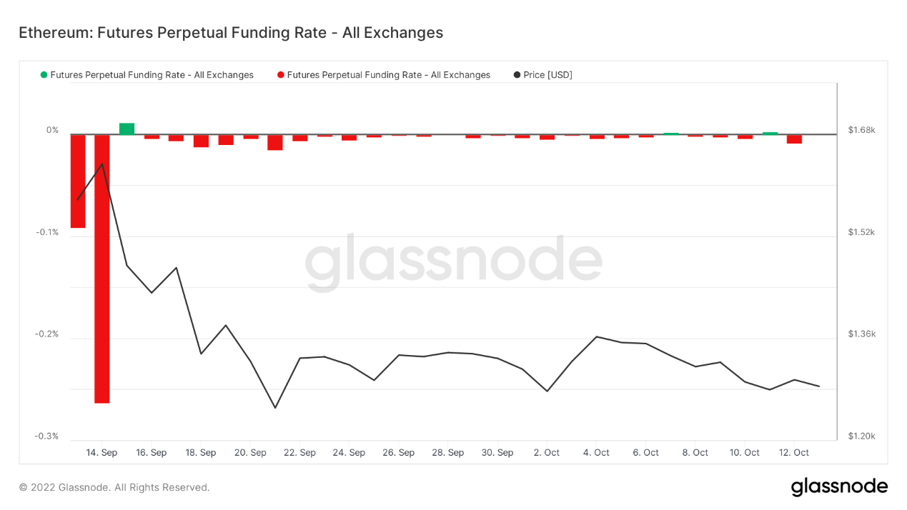Screen dimensions: 907x510
Task: Toggle the Price [USD] legend series
Action: tap(547, 75)
